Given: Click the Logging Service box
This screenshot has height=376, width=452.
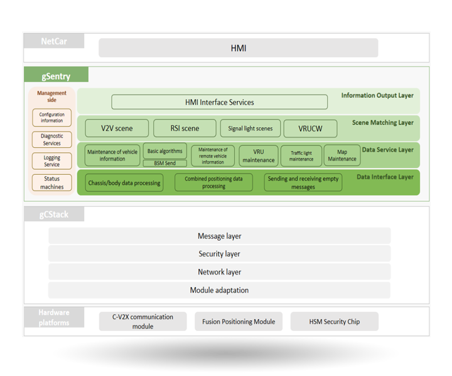Looking at the screenshot, I should pyautogui.click(x=52, y=161).
